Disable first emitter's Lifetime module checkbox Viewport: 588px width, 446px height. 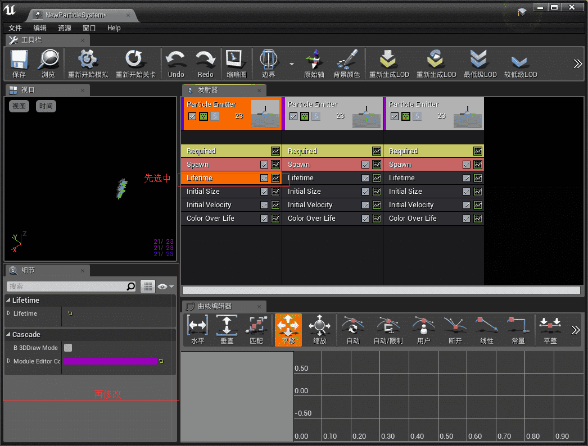pyautogui.click(x=264, y=178)
